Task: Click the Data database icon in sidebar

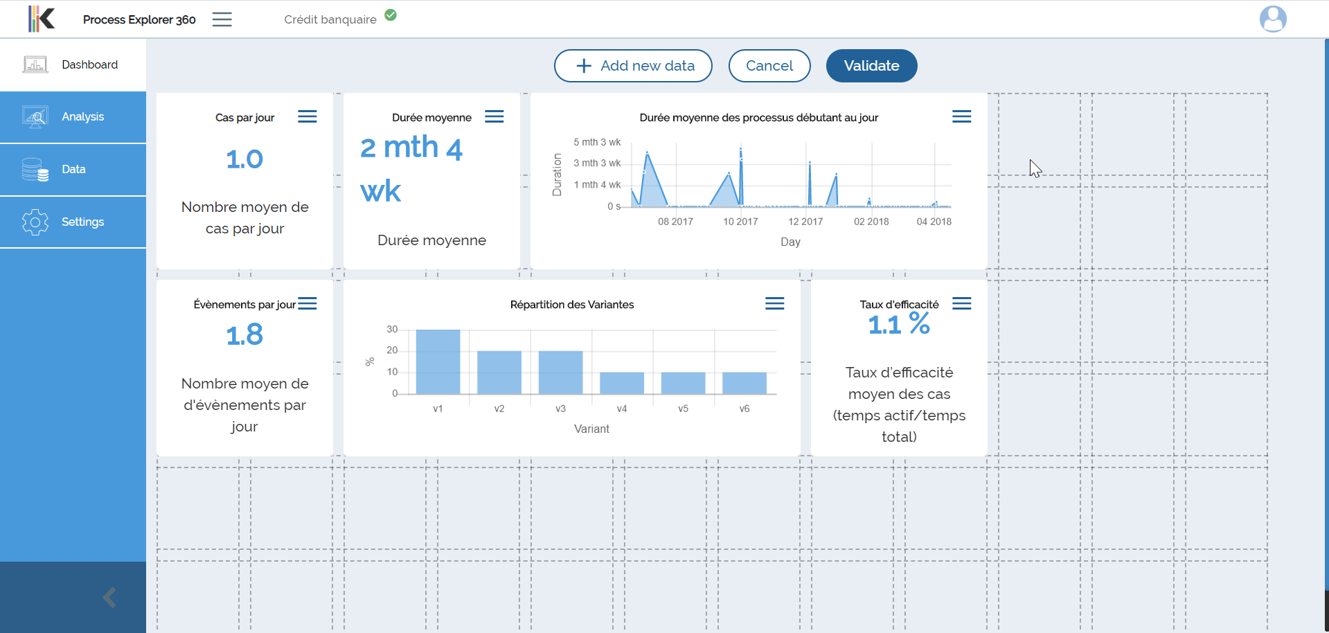Action: (35, 170)
